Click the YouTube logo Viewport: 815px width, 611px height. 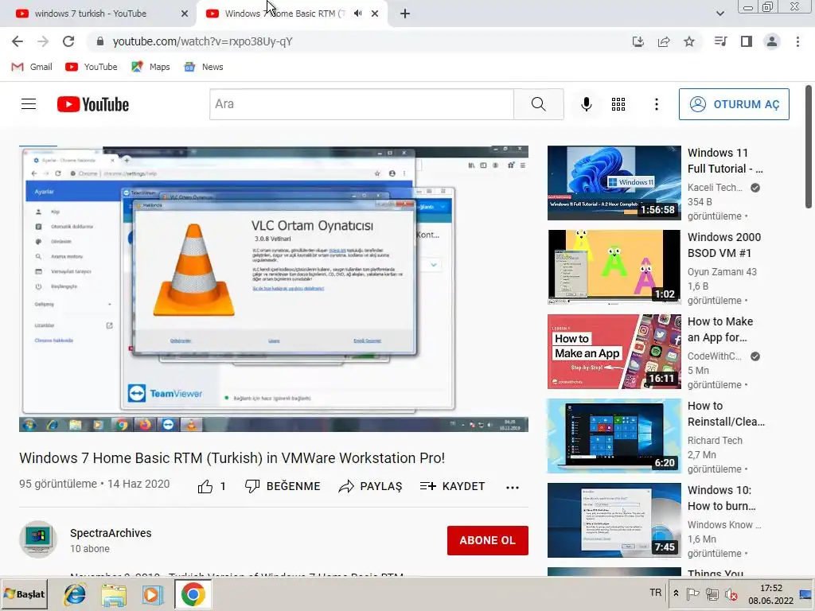[93, 104]
